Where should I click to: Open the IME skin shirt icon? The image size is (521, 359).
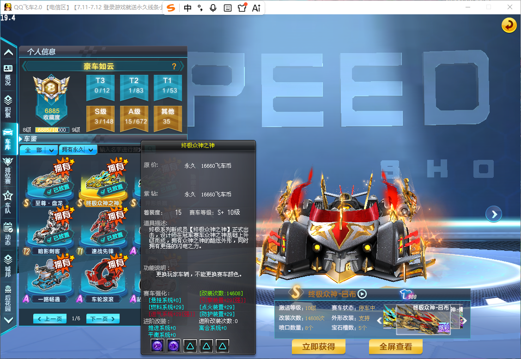242,8
